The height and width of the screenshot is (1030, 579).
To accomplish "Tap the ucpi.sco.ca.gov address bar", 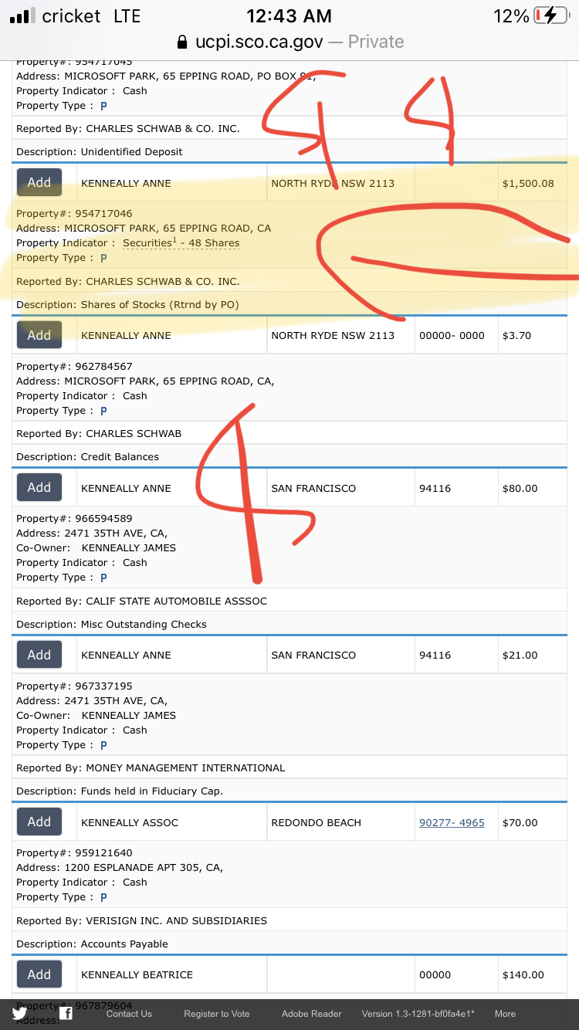I will pyautogui.click(x=289, y=42).
